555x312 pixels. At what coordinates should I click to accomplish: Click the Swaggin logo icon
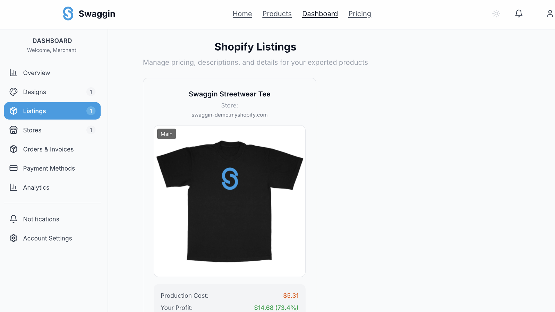click(68, 14)
